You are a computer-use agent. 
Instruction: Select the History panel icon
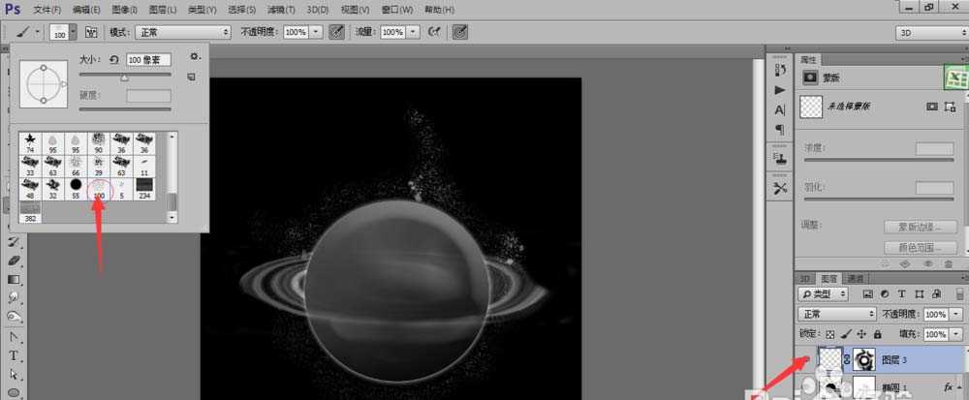click(x=780, y=70)
